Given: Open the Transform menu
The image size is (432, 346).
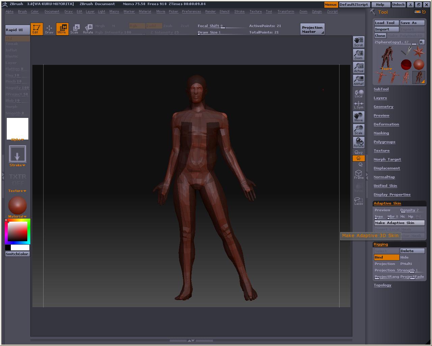Looking at the screenshot, I should [x=286, y=11].
